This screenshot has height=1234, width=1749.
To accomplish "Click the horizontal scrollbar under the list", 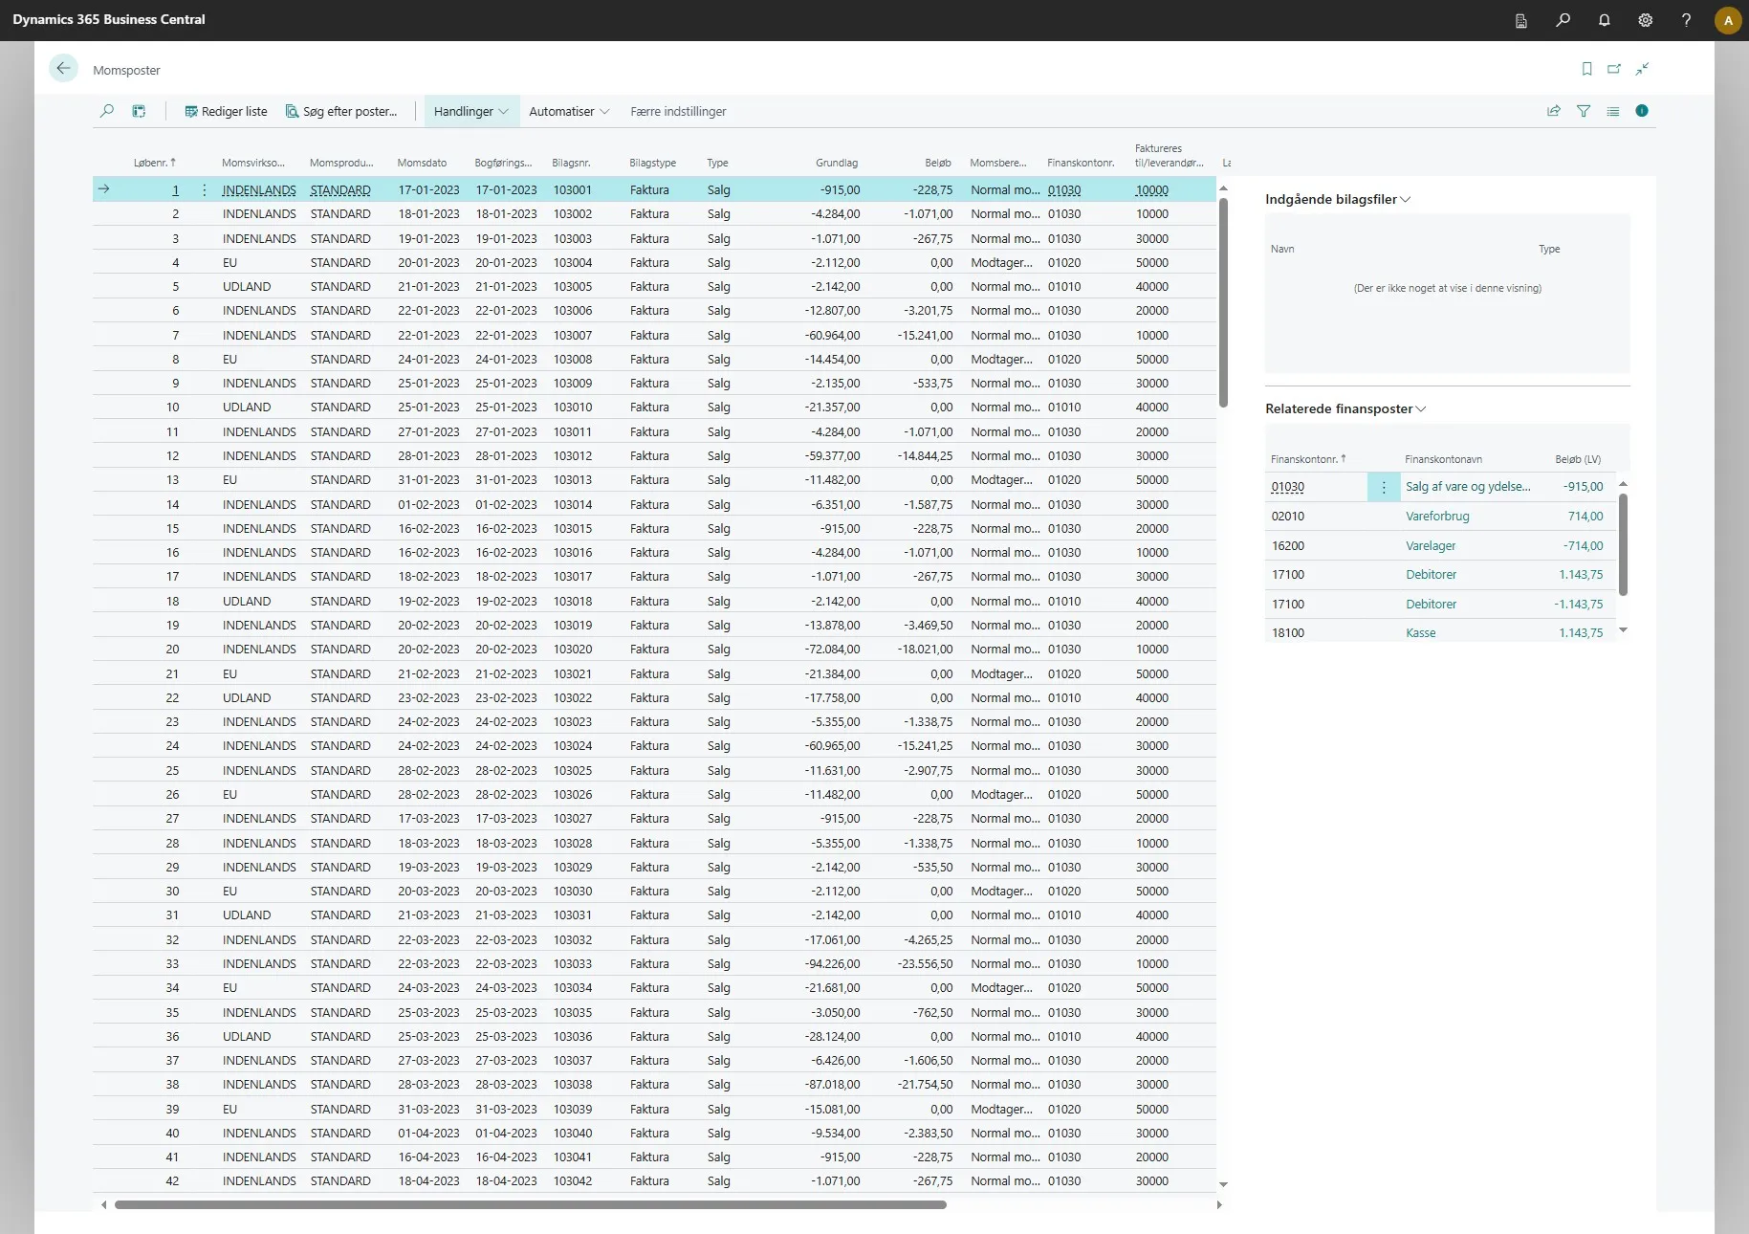I will coord(531,1205).
